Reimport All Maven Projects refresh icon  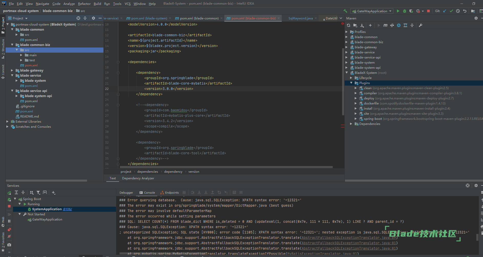click(349, 25)
